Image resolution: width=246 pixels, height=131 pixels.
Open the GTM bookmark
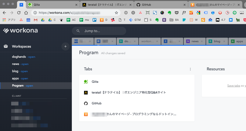pos(135,20)
